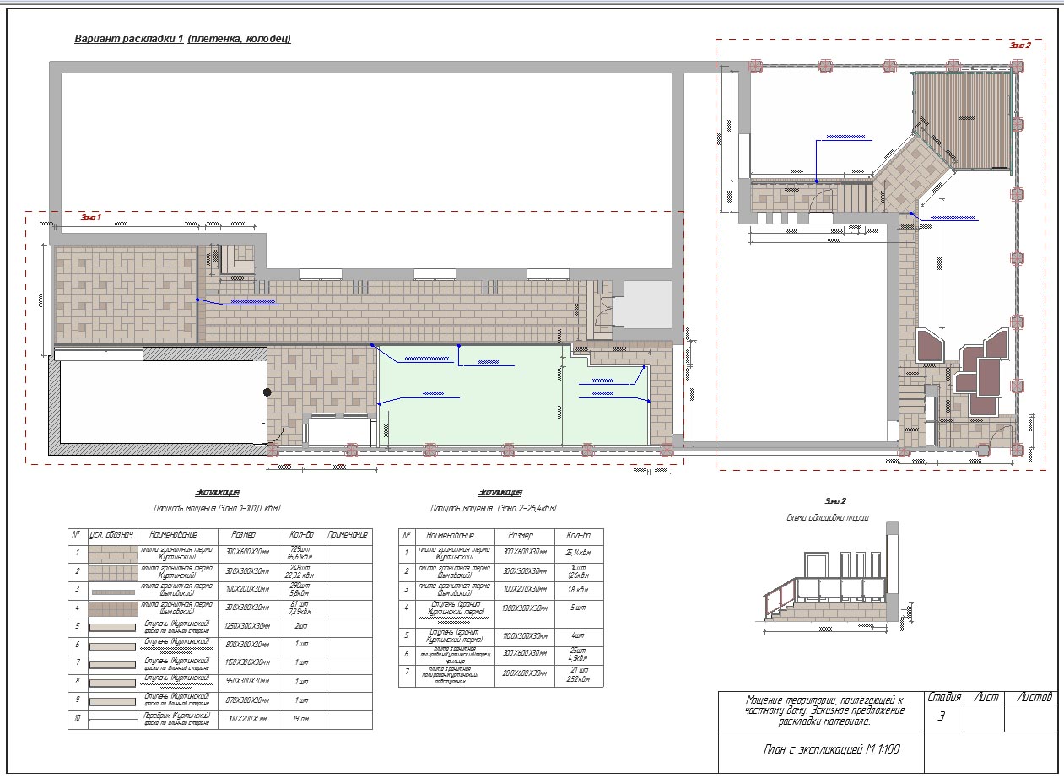Screen dimensions: 1064x778
Task: Click the stage value "Э" in title block
Action: (x=941, y=717)
